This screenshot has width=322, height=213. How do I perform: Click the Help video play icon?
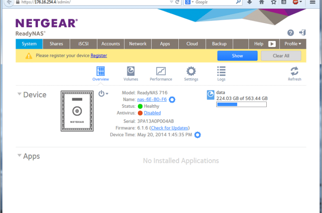[272, 44]
